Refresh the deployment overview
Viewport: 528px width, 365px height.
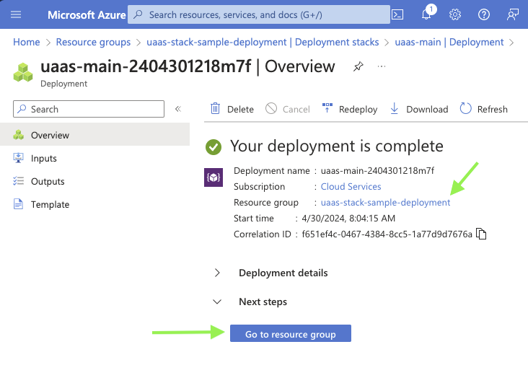483,109
